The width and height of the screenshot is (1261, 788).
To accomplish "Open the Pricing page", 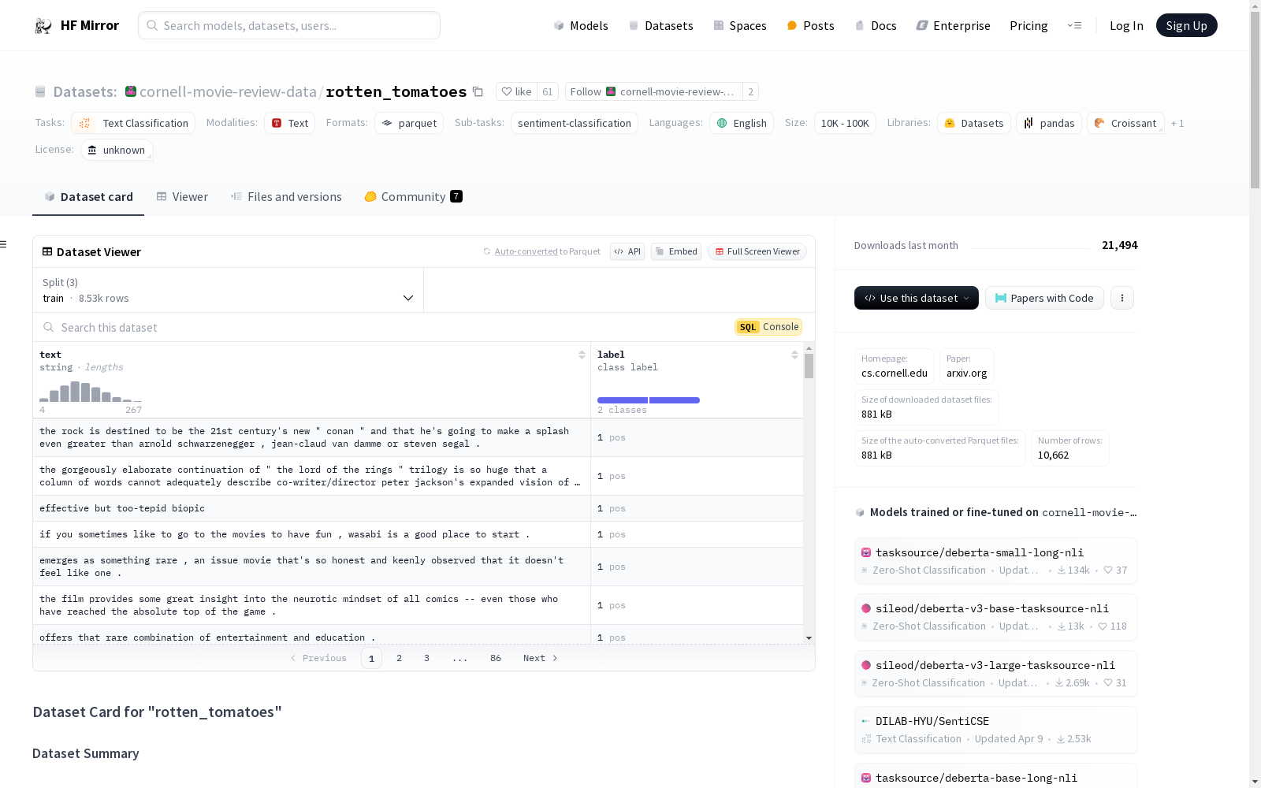I will [1029, 25].
